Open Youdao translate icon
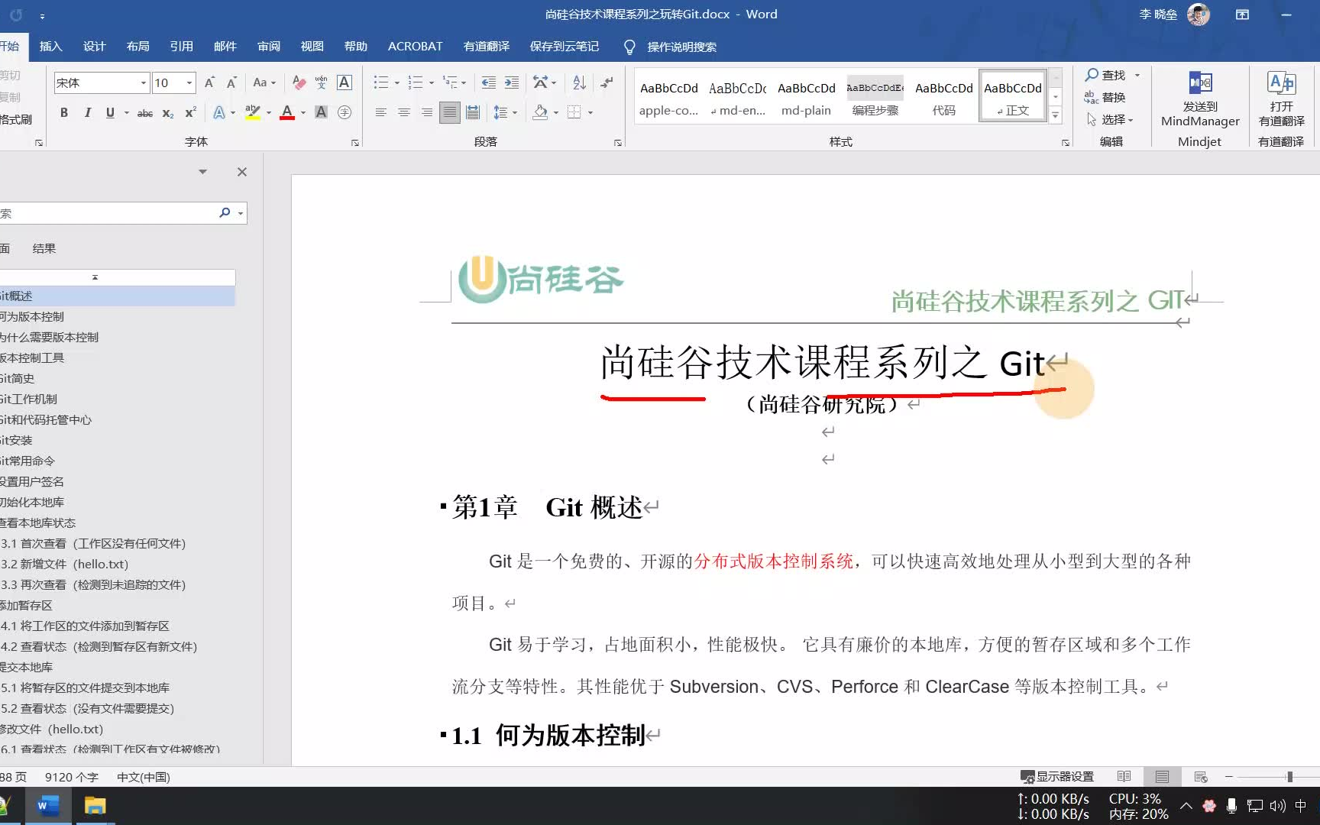 pyautogui.click(x=1281, y=99)
